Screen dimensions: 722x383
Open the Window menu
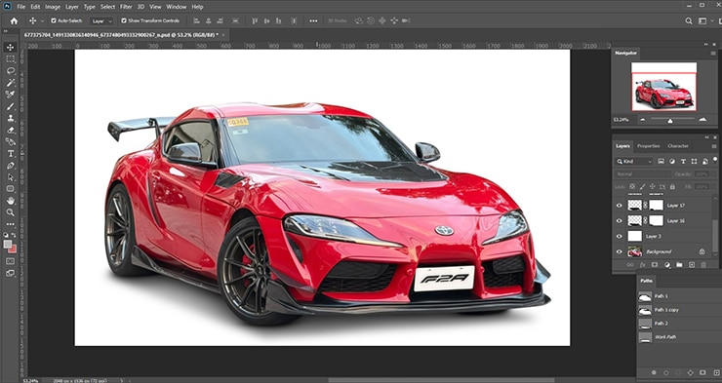pyautogui.click(x=177, y=7)
